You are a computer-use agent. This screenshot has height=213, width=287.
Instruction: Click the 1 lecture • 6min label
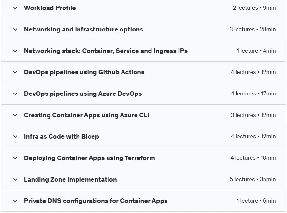coord(256,201)
